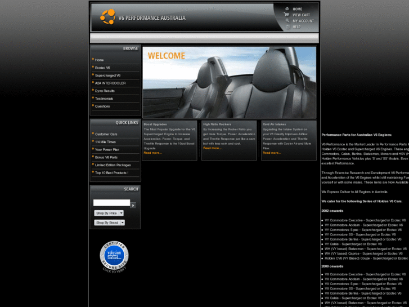Open Top 10 Best Products link
Image resolution: width=409 pixels, height=307 pixels.
click(111, 173)
